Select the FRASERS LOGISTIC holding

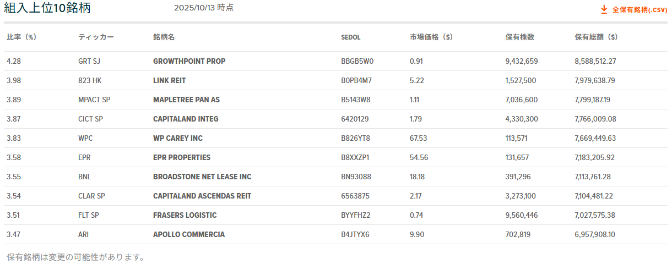[x=185, y=215]
